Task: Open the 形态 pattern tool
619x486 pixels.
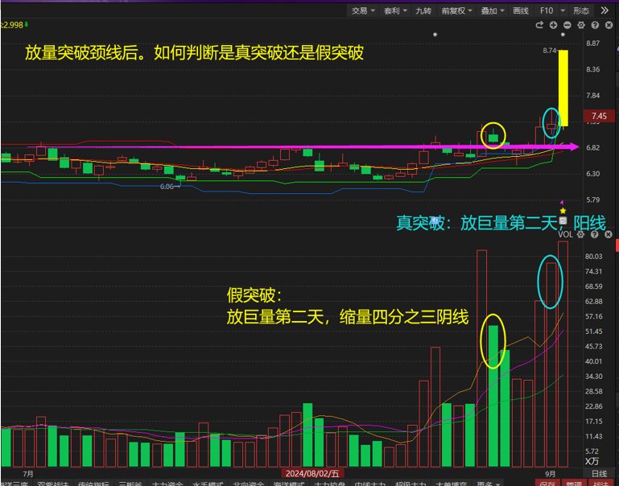Action: (x=581, y=10)
